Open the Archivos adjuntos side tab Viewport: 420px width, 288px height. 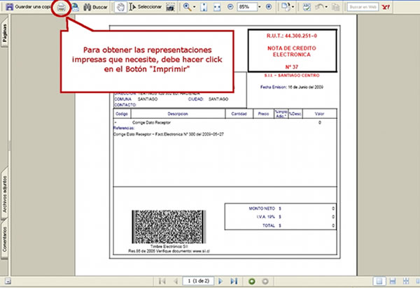point(5,194)
